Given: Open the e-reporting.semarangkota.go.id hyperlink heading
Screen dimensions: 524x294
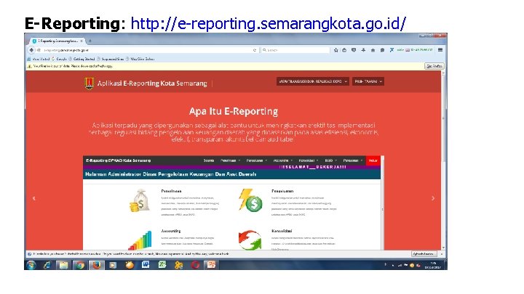Looking at the screenshot, I should pyautogui.click(x=268, y=23).
